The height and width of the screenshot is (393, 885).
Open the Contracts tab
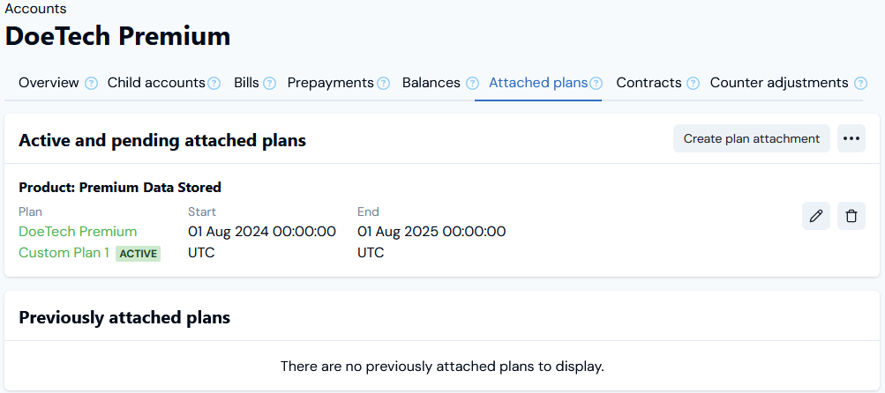pyautogui.click(x=649, y=83)
